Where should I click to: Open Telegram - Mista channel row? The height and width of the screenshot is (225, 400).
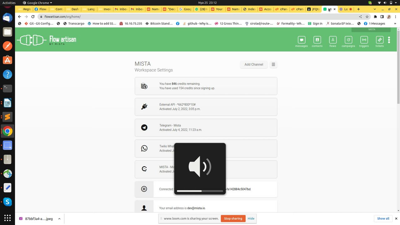click(206, 127)
